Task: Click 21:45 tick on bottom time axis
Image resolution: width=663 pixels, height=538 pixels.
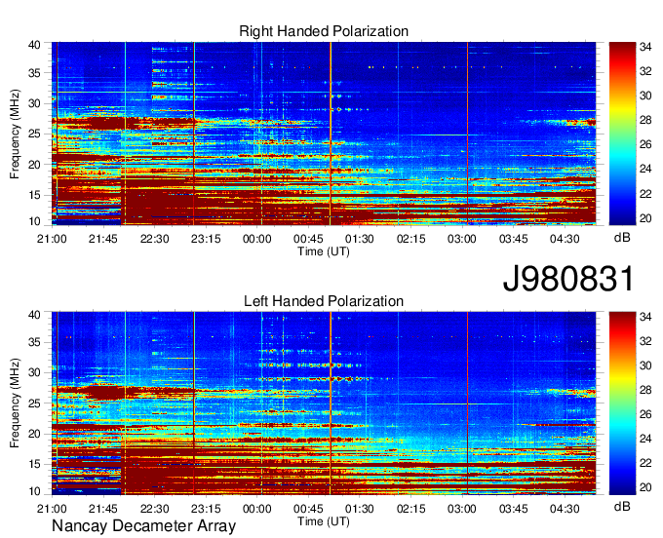Action: tap(103, 509)
